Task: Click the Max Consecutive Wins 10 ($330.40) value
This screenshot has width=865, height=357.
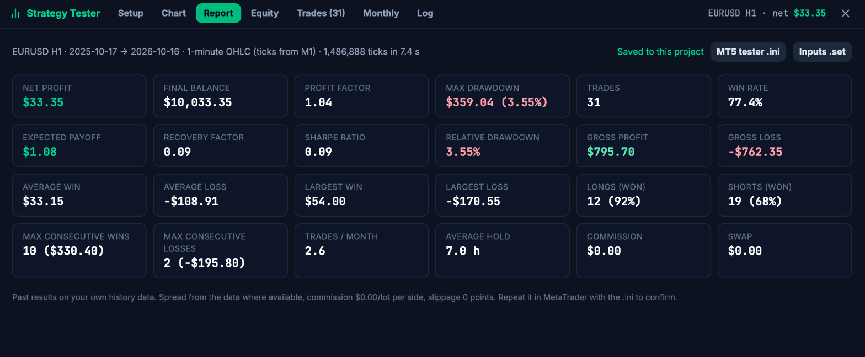Action: click(63, 251)
